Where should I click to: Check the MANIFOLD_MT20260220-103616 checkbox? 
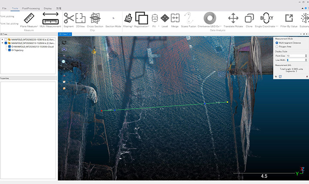tap(6, 39)
